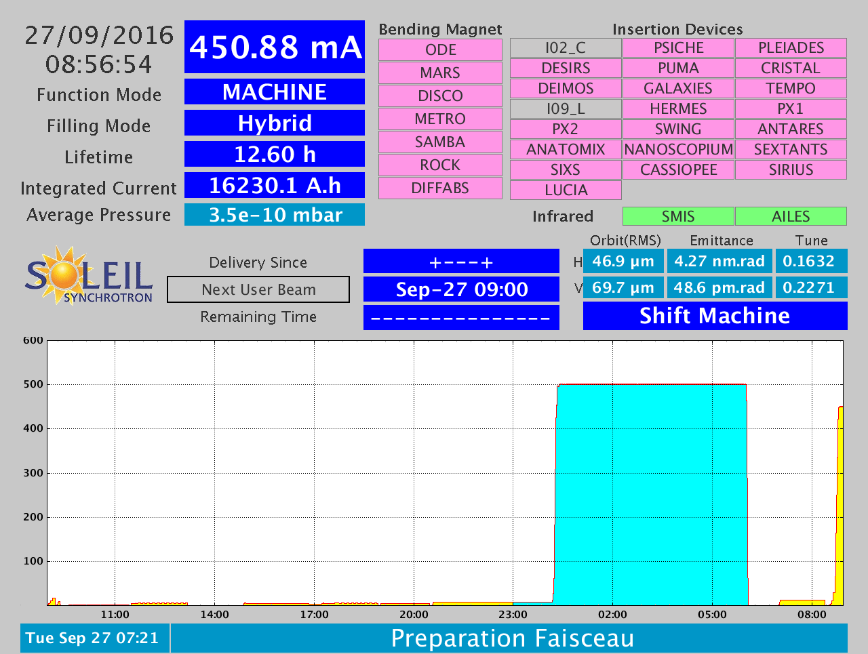The height and width of the screenshot is (654, 868).
Task: Select the DIFFABS beamline box
Action: click(440, 188)
